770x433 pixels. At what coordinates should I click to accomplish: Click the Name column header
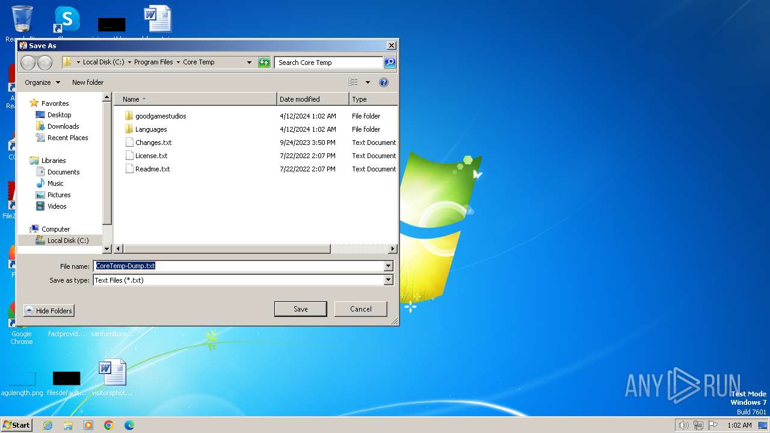(x=196, y=99)
